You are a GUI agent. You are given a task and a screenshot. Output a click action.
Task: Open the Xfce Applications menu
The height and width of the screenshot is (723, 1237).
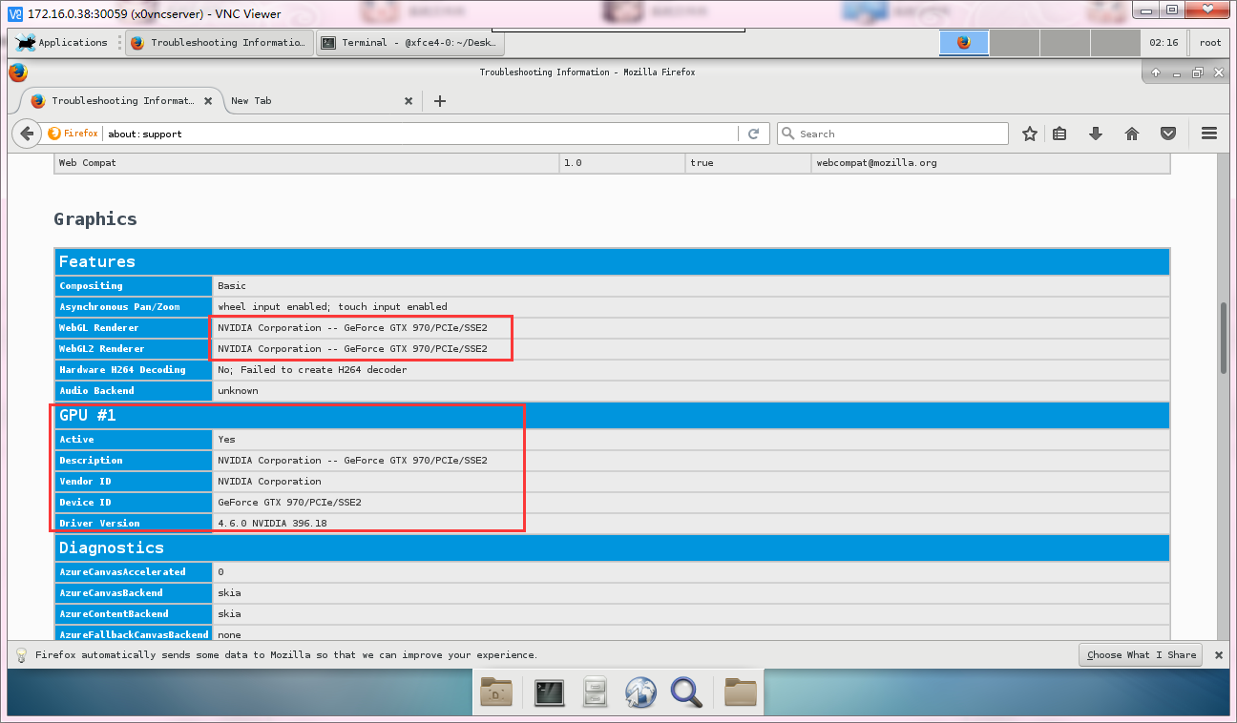click(x=63, y=43)
